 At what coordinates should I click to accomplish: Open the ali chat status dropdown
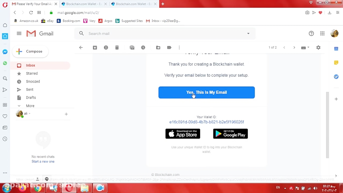29,114
